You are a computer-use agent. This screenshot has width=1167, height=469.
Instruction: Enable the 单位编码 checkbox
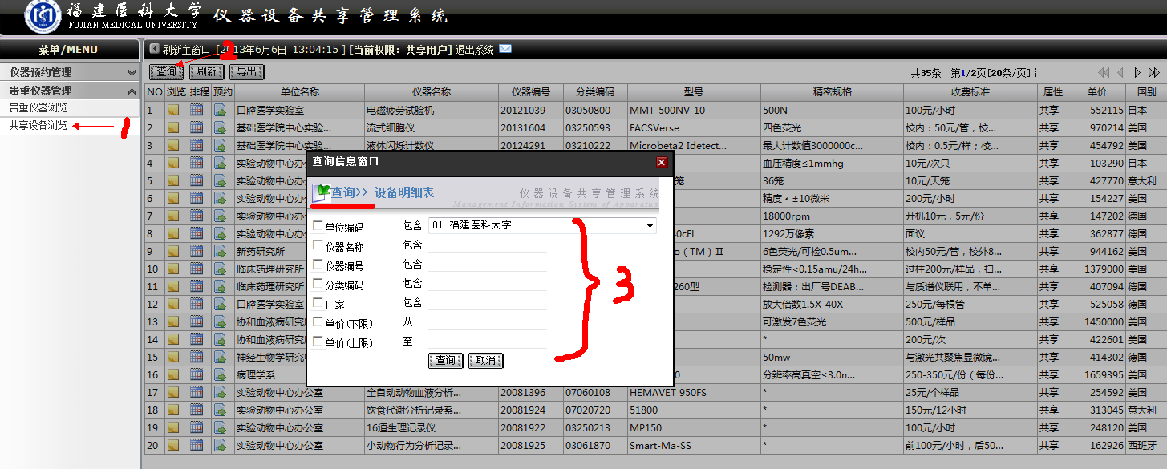tap(318, 227)
